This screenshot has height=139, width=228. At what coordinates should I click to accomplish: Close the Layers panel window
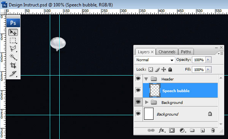pos(221,47)
